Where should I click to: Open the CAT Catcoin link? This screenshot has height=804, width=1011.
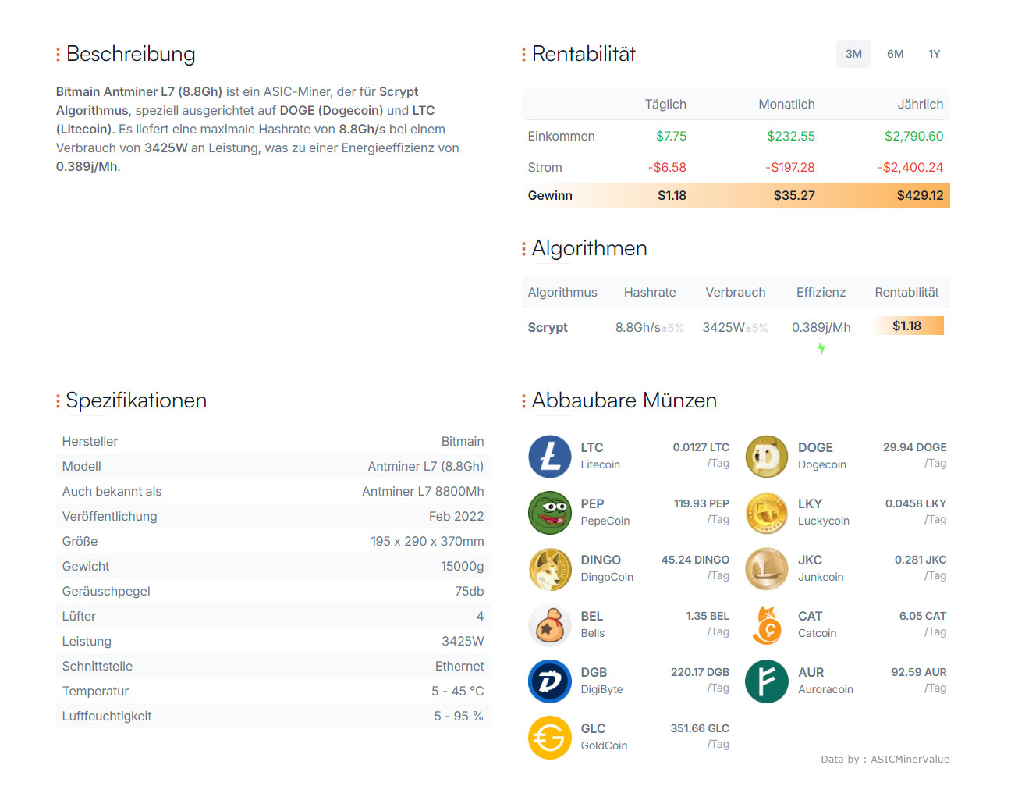click(x=817, y=624)
